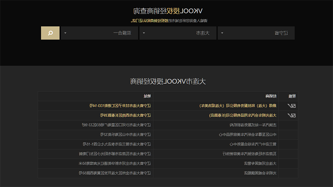
Task: Open the city dropdown showing 大连市
Action: pos(178,33)
